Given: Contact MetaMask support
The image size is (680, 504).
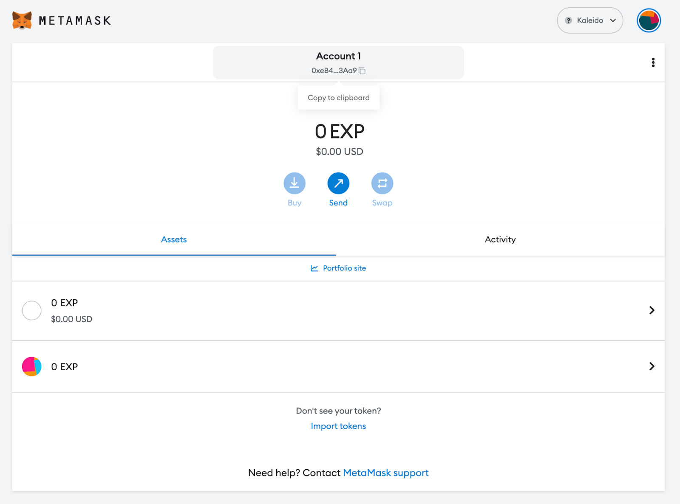Looking at the screenshot, I should (x=385, y=473).
